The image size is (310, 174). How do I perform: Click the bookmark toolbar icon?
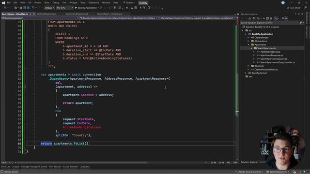[149, 8]
